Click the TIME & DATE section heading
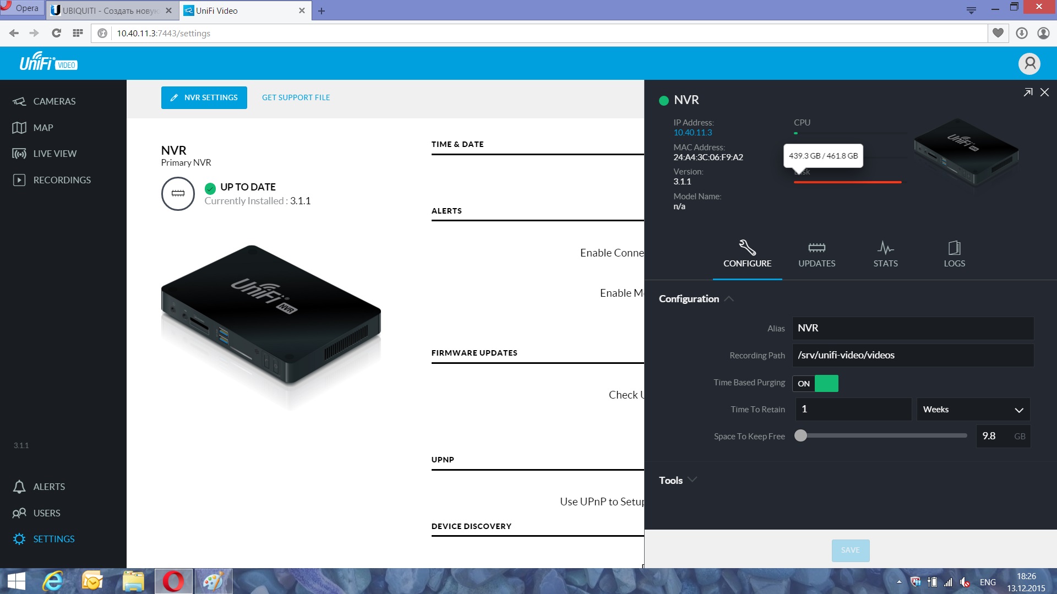The width and height of the screenshot is (1057, 594). pos(457,144)
